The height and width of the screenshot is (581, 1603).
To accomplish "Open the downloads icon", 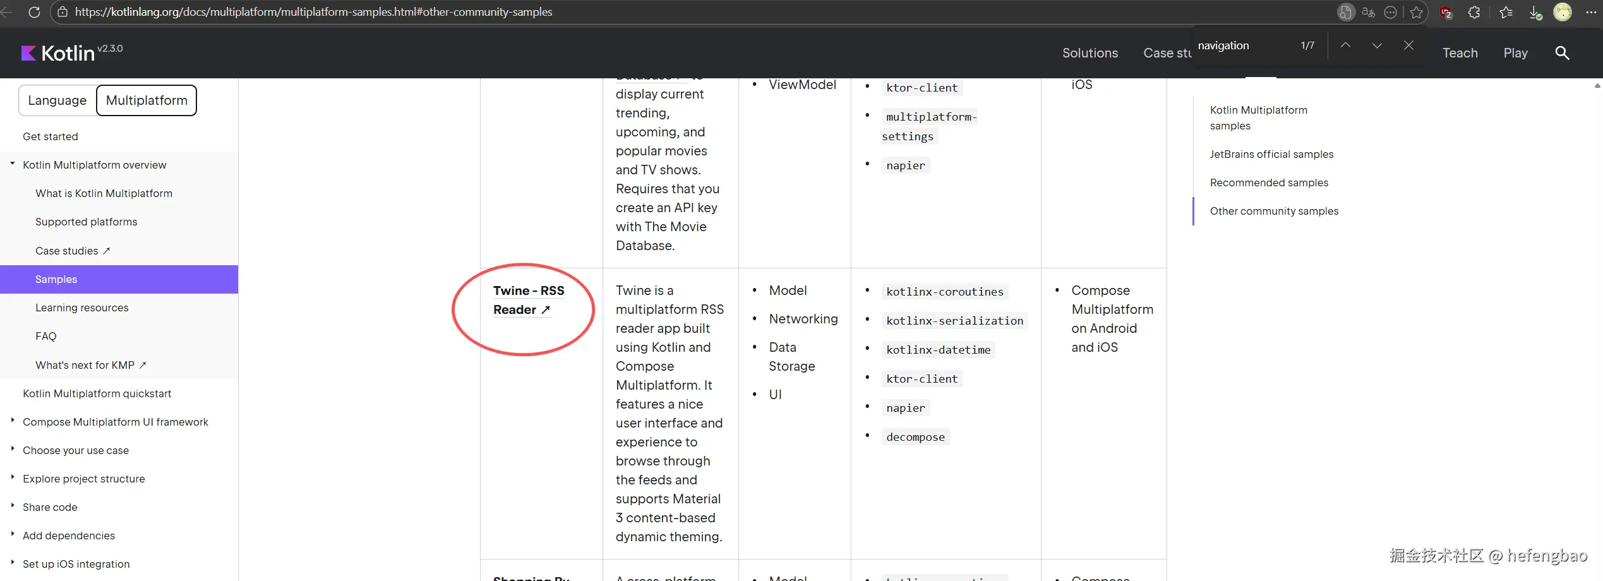I will 1535,12.
